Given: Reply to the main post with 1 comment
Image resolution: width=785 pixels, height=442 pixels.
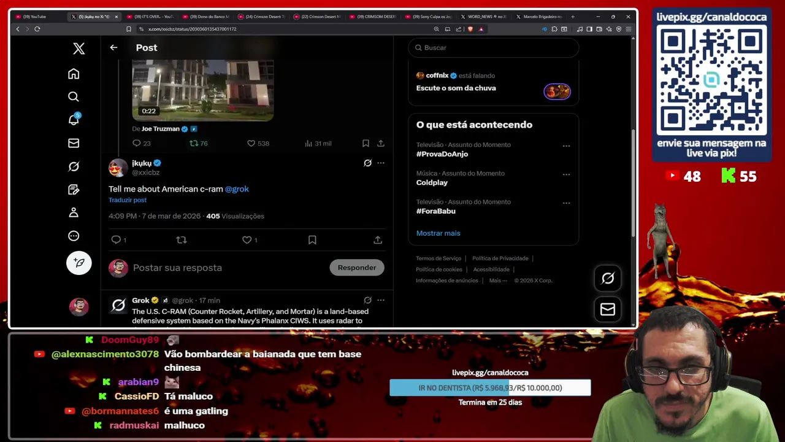Looking at the screenshot, I should coord(119,240).
